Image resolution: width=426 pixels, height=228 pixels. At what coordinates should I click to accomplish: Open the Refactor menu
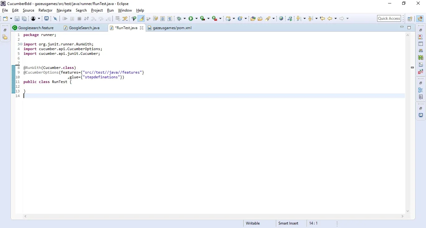45,10
